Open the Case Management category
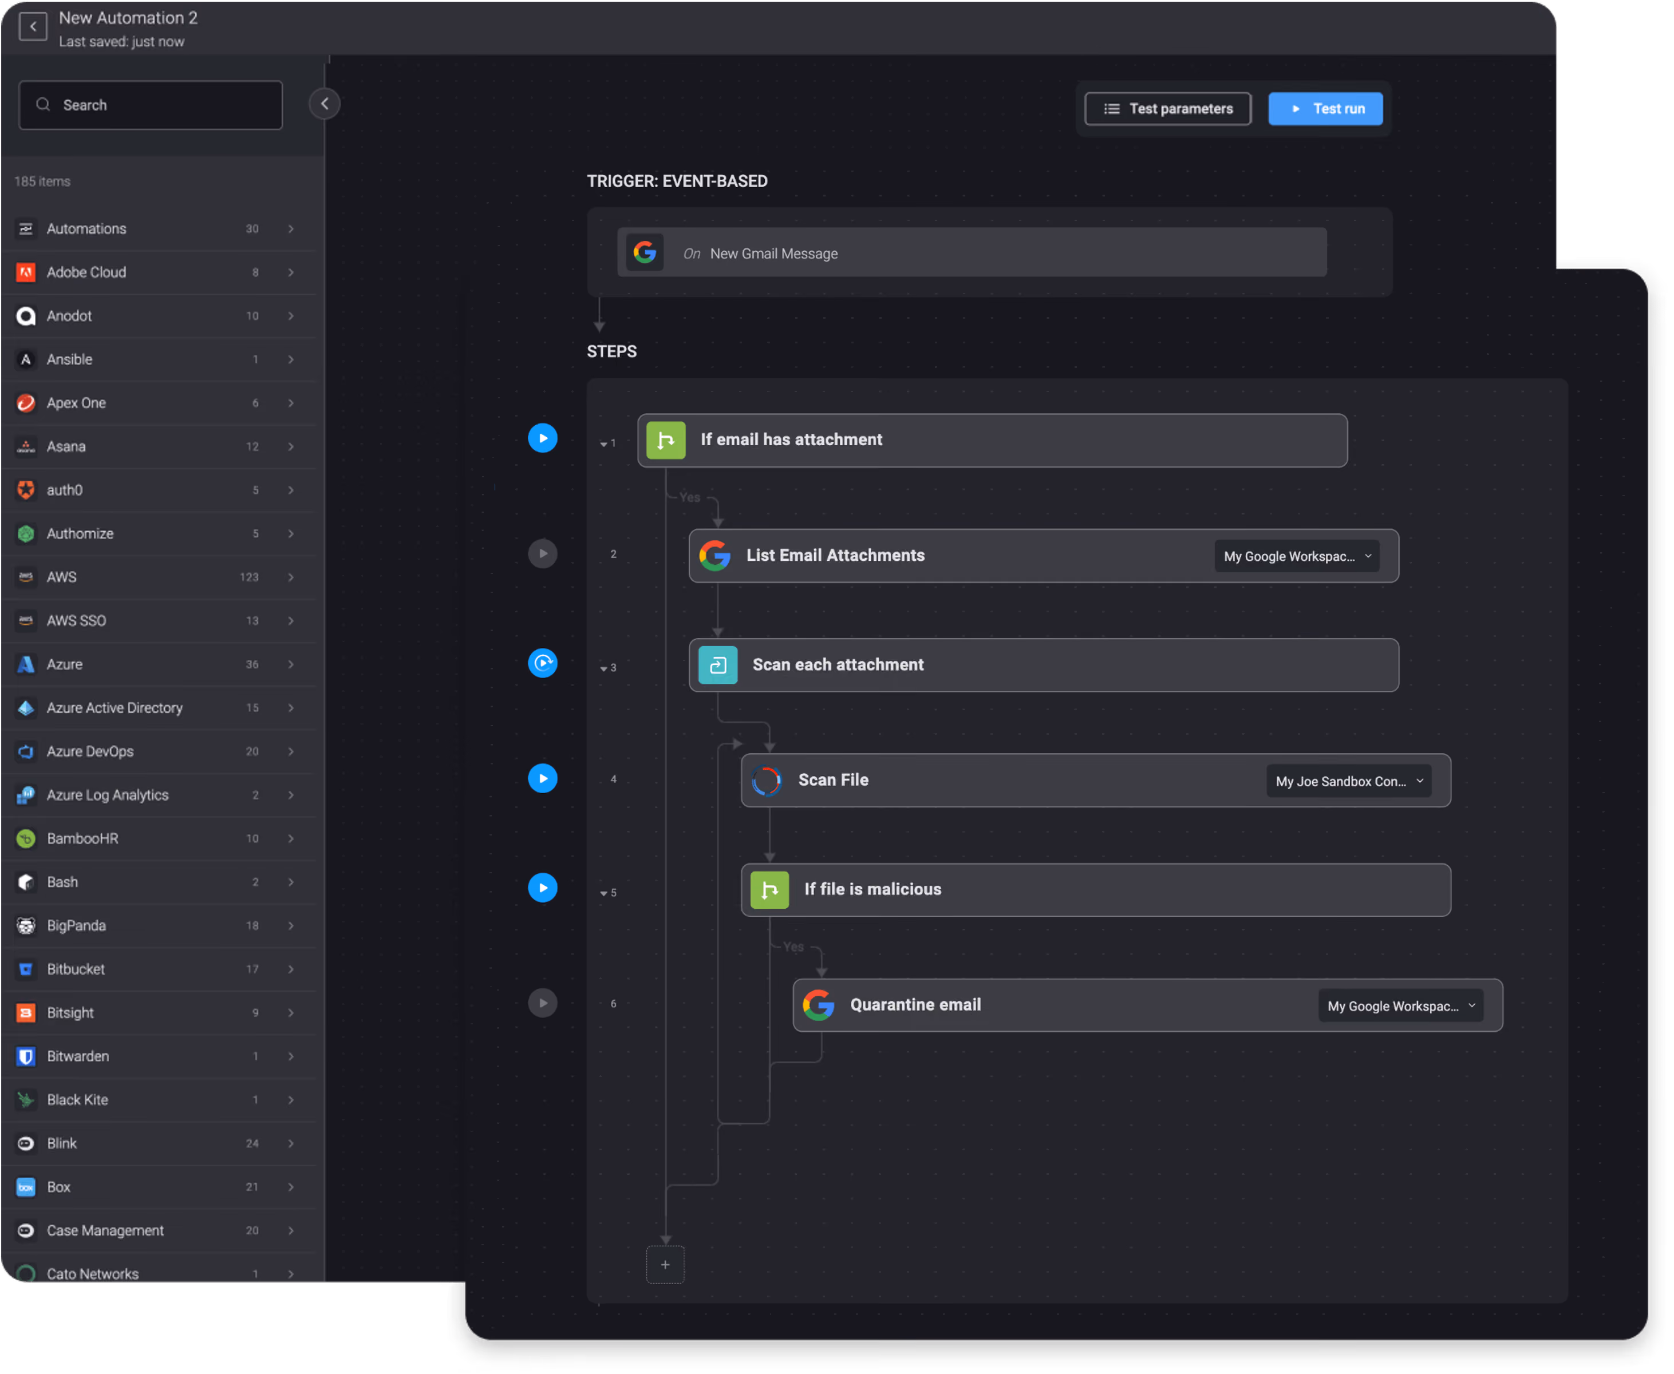 click(x=159, y=1231)
